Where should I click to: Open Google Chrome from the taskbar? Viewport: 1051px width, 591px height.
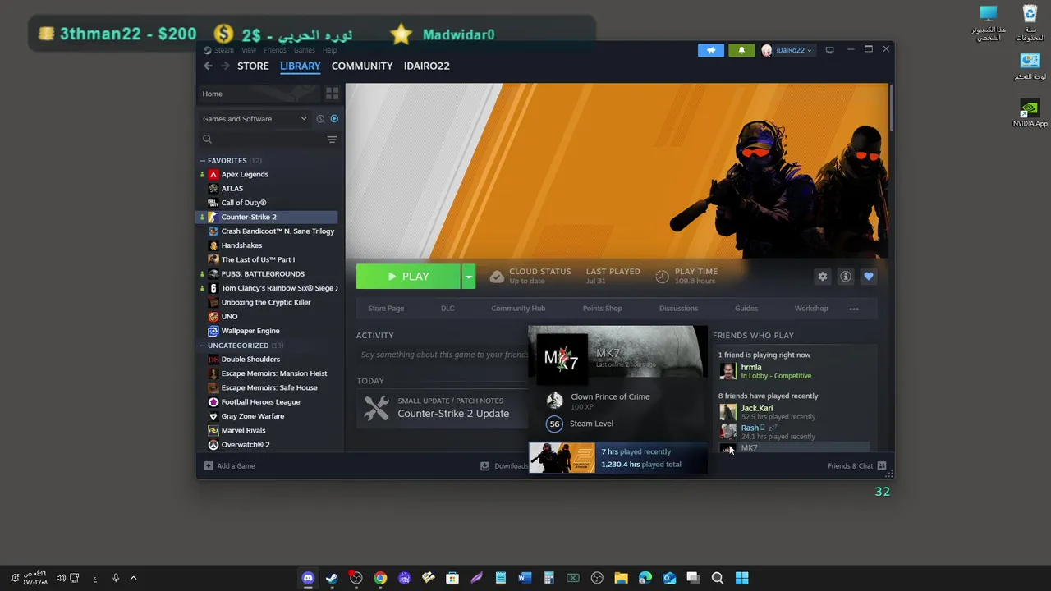pos(380,578)
